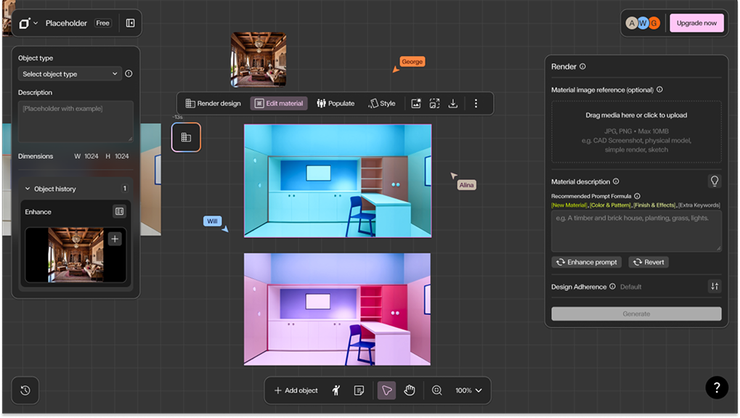Click the download icon in the toolbar
This screenshot has height=418, width=740.
(x=452, y=103)
